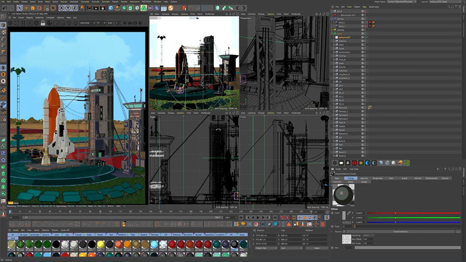The width and height of the screenshot is (466, 262).
Task: Expand the Texture disclosure arrow
Action: (x=332, y=231)
